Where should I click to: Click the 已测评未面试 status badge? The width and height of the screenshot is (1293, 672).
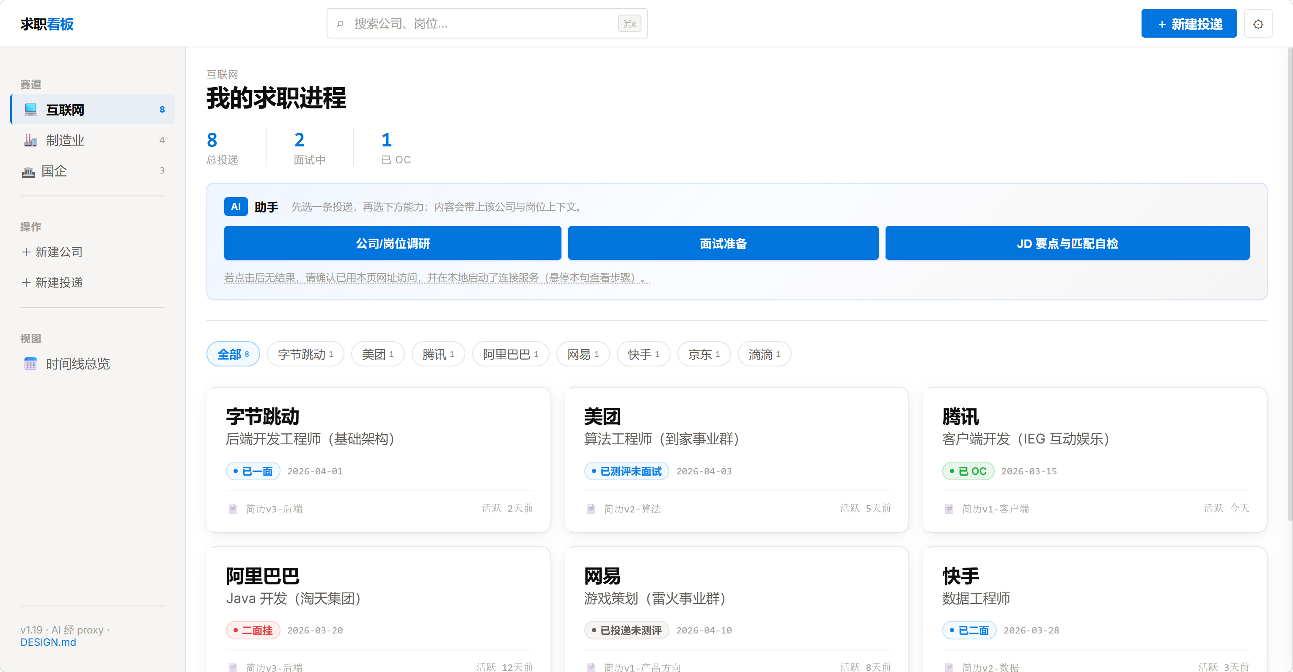point(627,471)
